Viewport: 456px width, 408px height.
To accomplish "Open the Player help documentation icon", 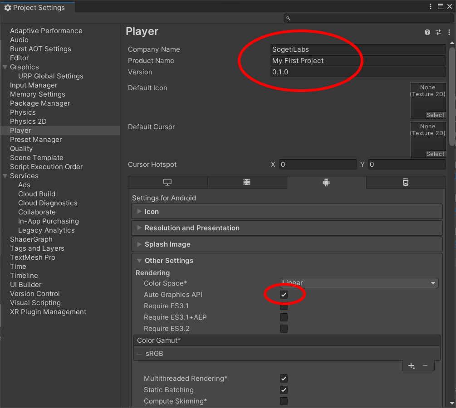I will click(427, 32).
